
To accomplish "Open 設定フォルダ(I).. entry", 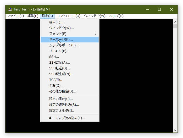I will point(70,111).
